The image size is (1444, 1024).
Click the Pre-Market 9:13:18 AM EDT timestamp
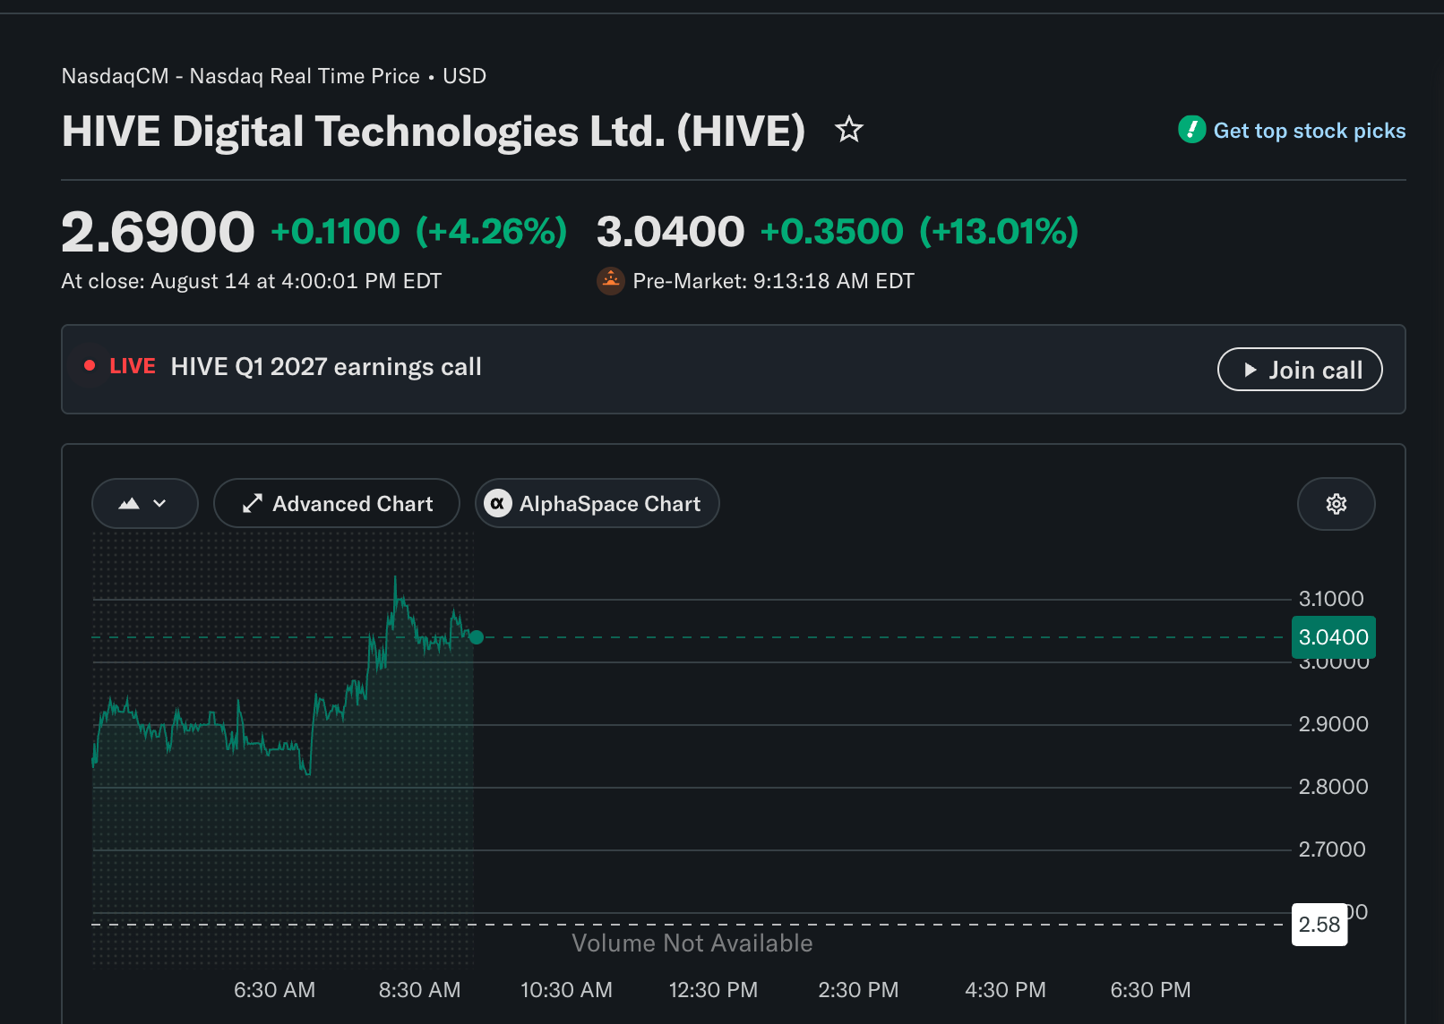[773, 281]
